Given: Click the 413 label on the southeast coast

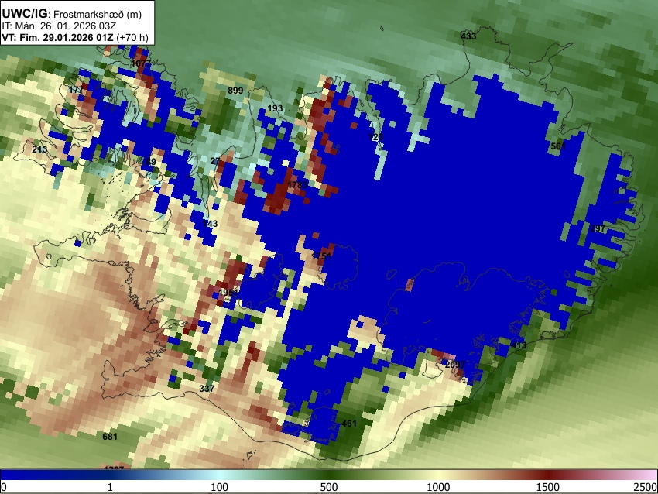Looking at the screenshot, I should (518, 345).
